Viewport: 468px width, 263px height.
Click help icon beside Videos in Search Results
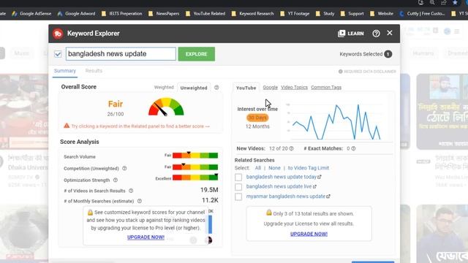coord(131,191)
